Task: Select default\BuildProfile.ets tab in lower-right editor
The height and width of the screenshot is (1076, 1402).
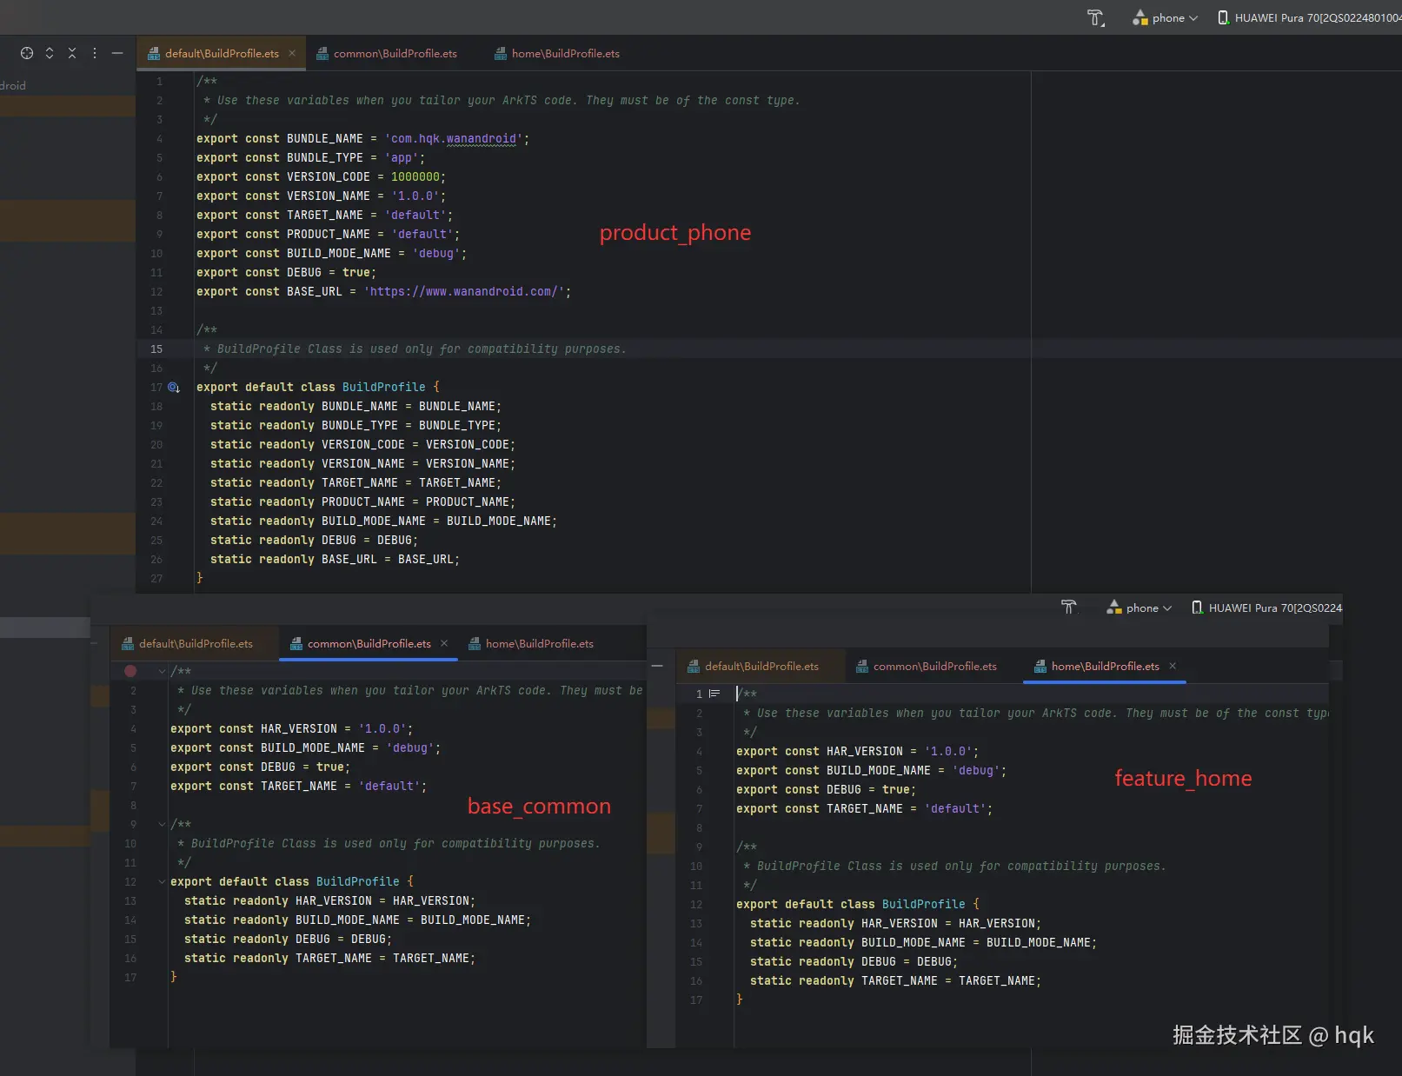Action: click(761, 667)
